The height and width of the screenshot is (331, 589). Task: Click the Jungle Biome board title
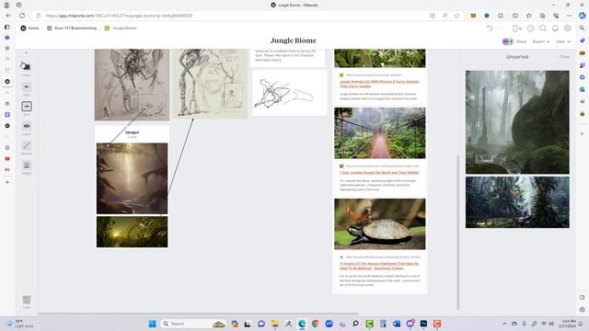point(294,40)
